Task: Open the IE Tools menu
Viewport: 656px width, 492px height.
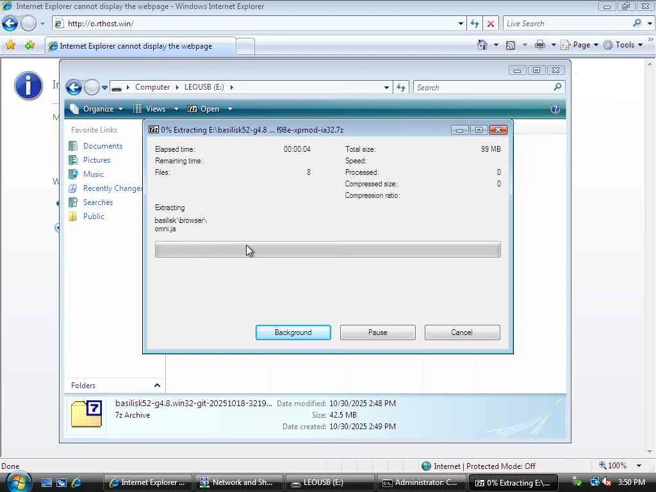Action: pyautogui.click(x=623, y=45)
